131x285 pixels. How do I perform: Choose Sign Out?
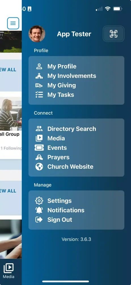(x=60, y=219)
